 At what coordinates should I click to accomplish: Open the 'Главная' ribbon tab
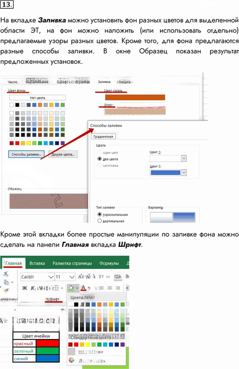14,263
